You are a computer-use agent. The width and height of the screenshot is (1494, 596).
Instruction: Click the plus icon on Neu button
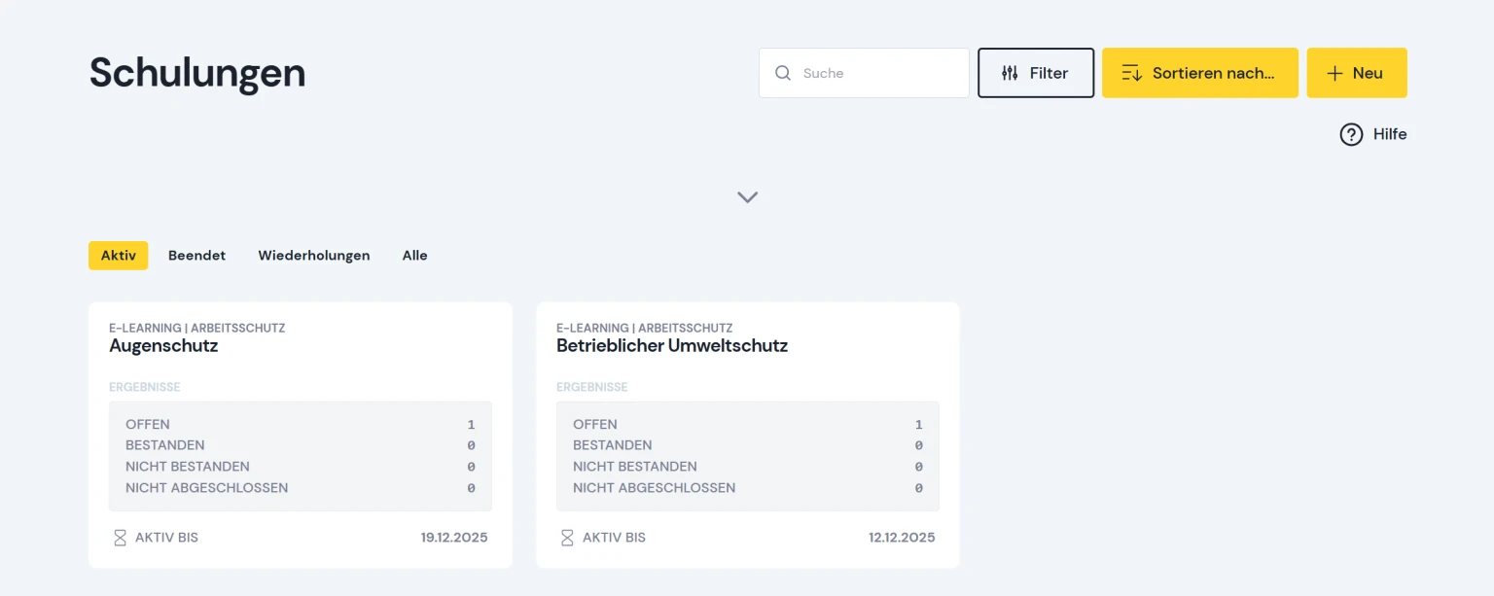pyautogui.click(x=1334, y=73)
